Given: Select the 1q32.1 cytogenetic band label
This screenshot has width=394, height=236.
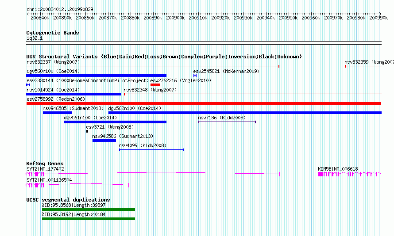Looking at the screenshot, I should click(35, 38).
